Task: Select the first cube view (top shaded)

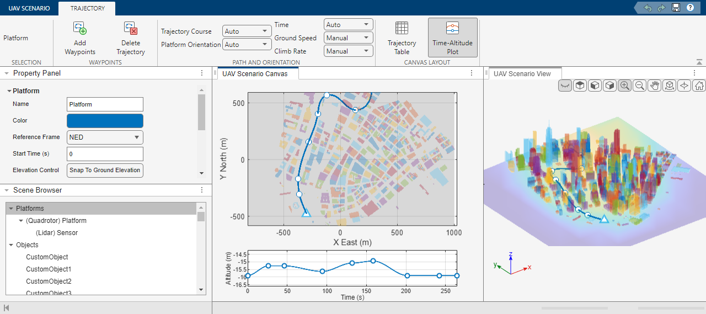Action: coord(580,86)
